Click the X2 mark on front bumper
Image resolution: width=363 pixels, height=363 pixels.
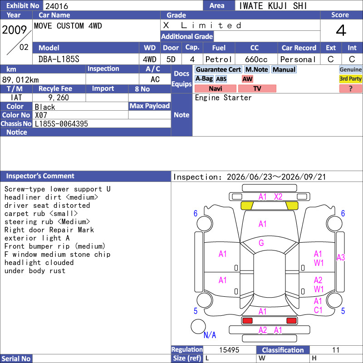pos(278,197)
